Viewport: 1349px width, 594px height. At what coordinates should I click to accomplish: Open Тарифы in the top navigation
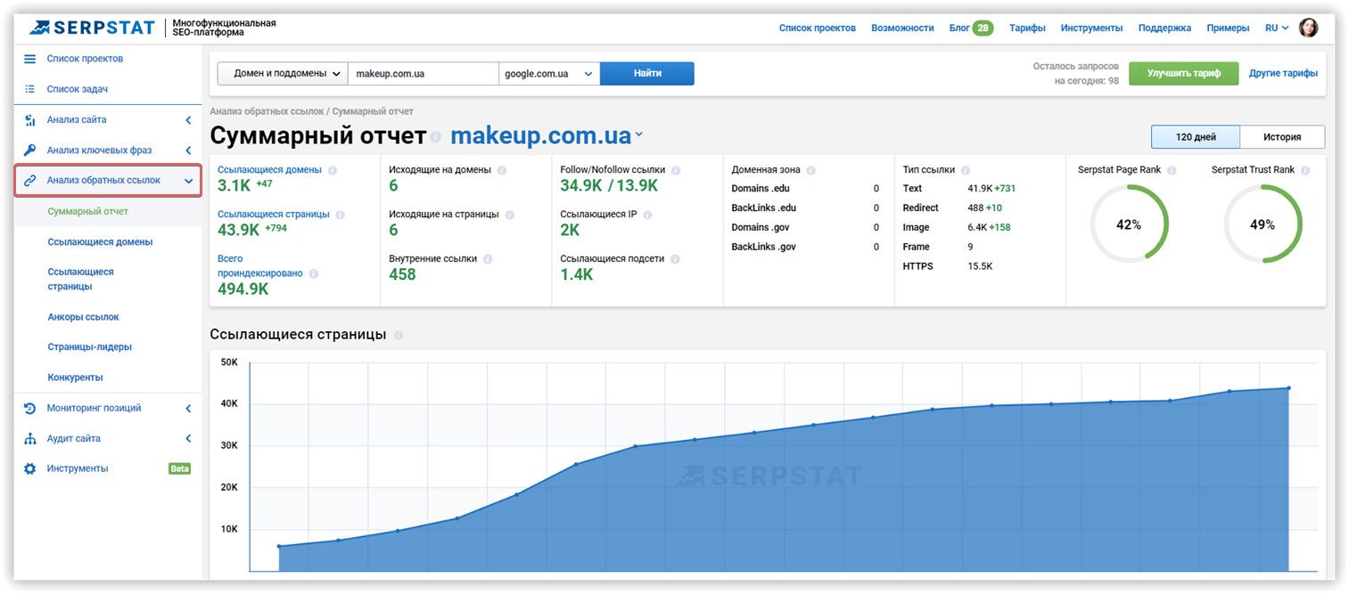coord(1027,28)
